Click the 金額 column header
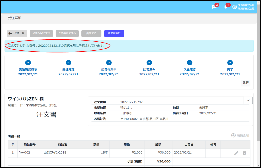The image size is (261, 168). [158, 145]
